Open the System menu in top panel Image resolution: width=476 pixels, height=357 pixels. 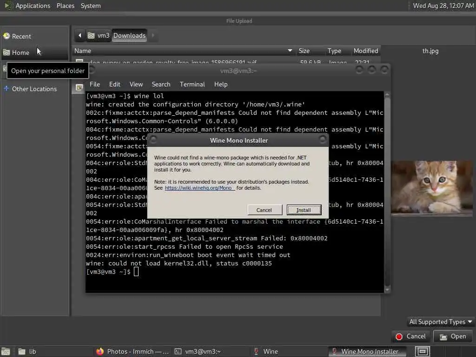pos(91,6)
